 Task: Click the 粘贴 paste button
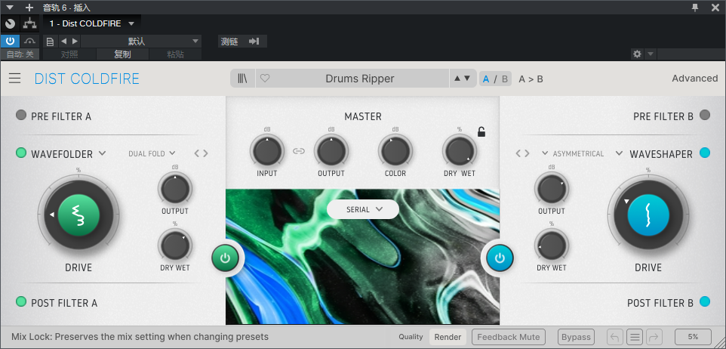pos(176,54)
